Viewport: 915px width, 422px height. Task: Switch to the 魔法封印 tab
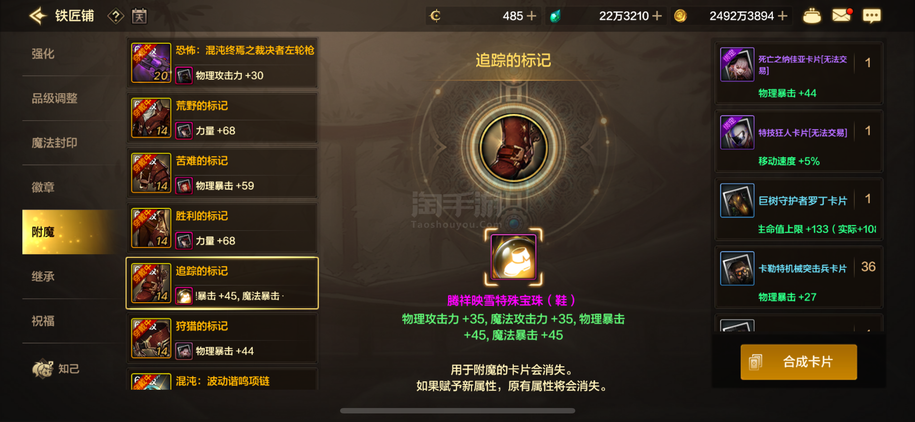54,143
